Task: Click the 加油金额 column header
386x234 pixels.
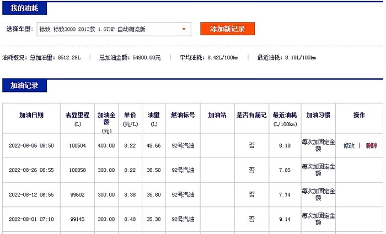Action: (x=106, y=118)
